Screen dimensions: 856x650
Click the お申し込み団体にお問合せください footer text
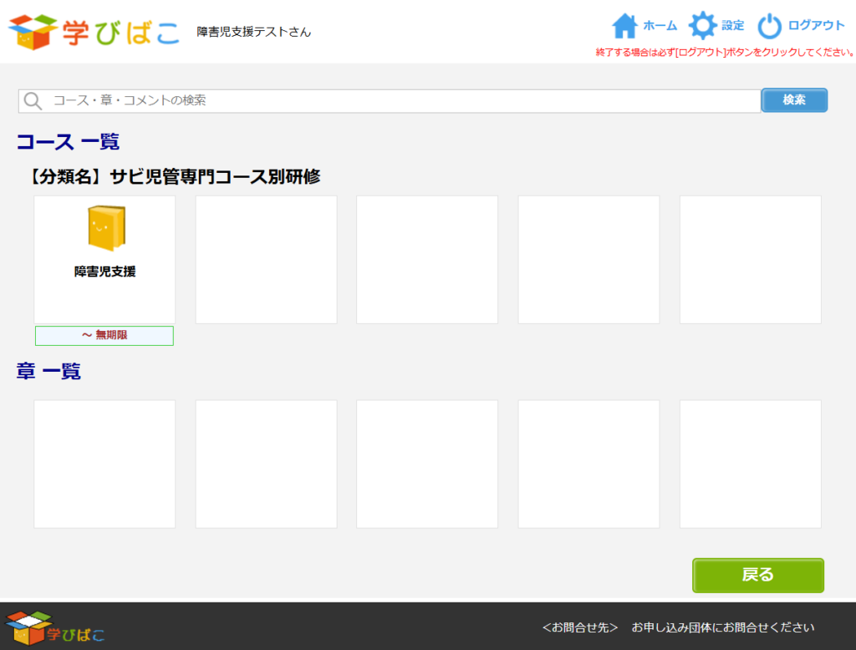(722, 627)
